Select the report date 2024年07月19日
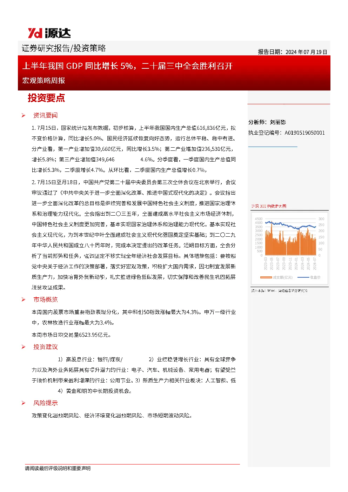348x492 pixels. 306,52
